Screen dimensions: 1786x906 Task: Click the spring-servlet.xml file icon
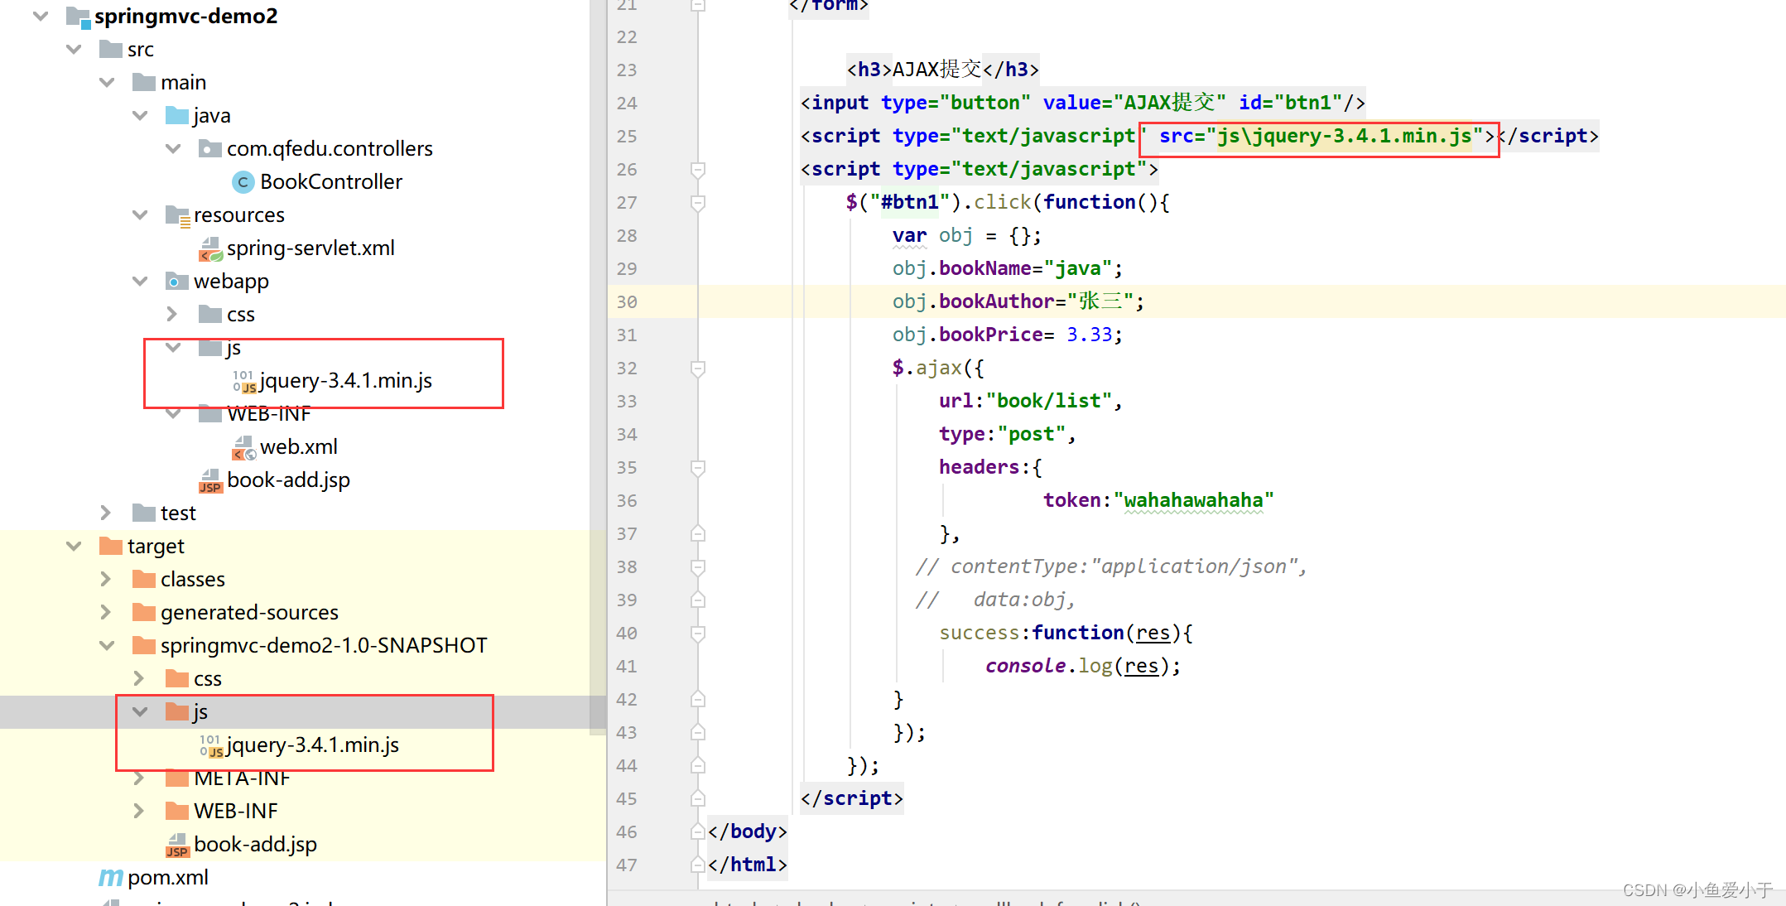tap(210, 248)
